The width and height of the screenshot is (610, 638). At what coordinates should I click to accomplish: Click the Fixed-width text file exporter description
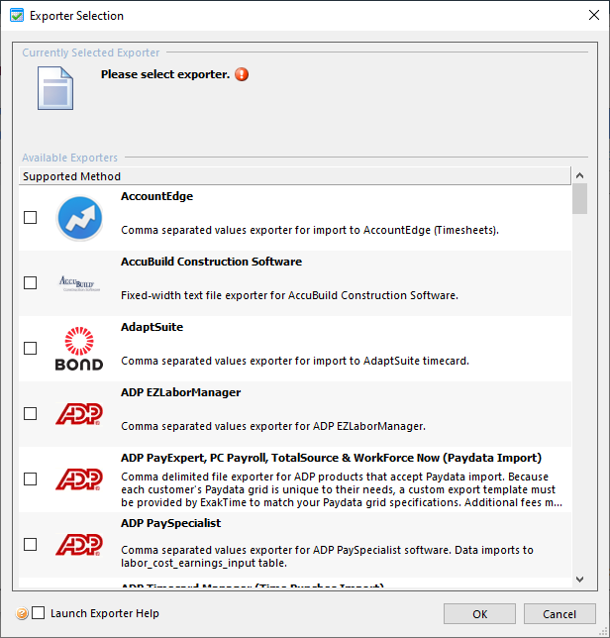(289, 295)
